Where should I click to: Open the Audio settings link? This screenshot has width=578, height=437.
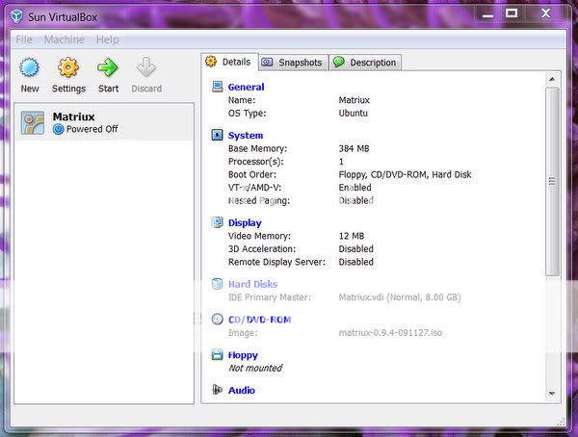(x=242, y=390)
